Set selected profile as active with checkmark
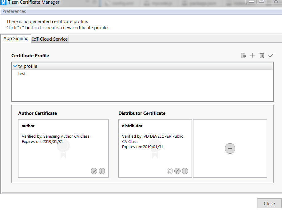The image size is (282, 211). (x=271, y=55)
